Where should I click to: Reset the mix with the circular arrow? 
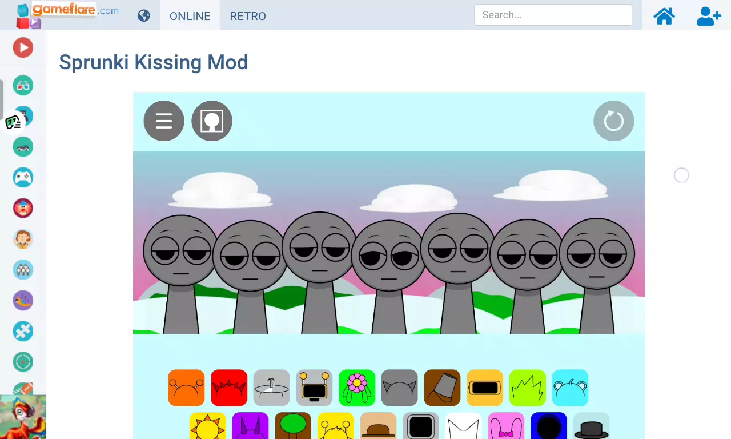click(x=614, y=121)
